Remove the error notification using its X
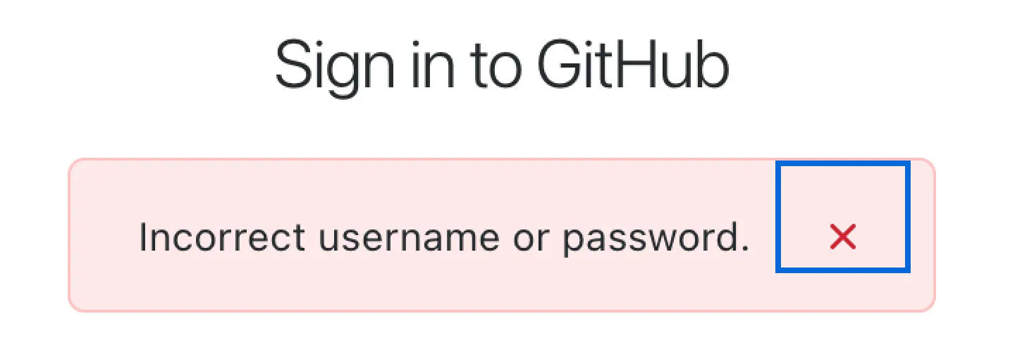Viewport: 1015px width, 352px height. (843, 217)
